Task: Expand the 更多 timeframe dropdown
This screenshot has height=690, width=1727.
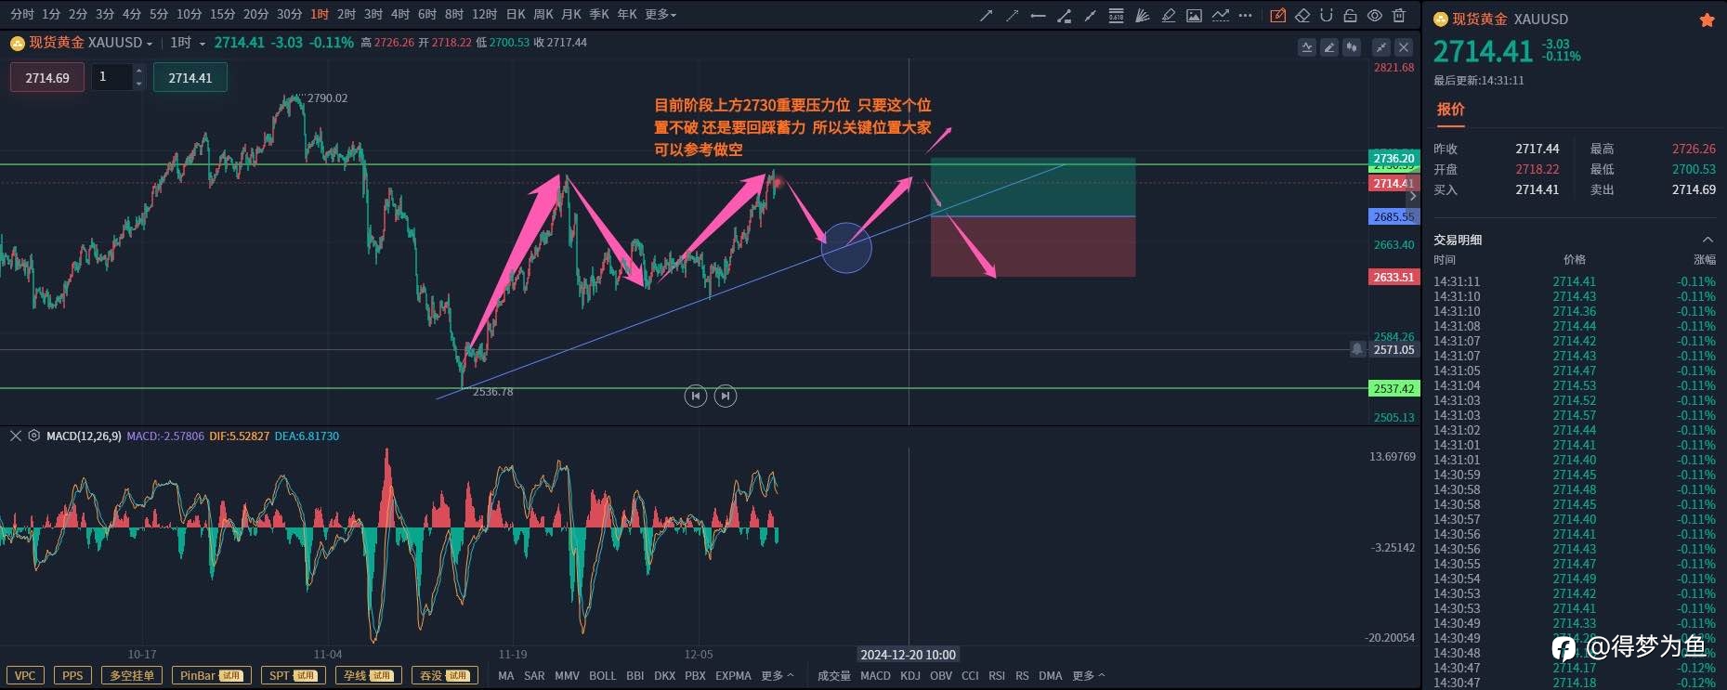Action: [661, 15]
